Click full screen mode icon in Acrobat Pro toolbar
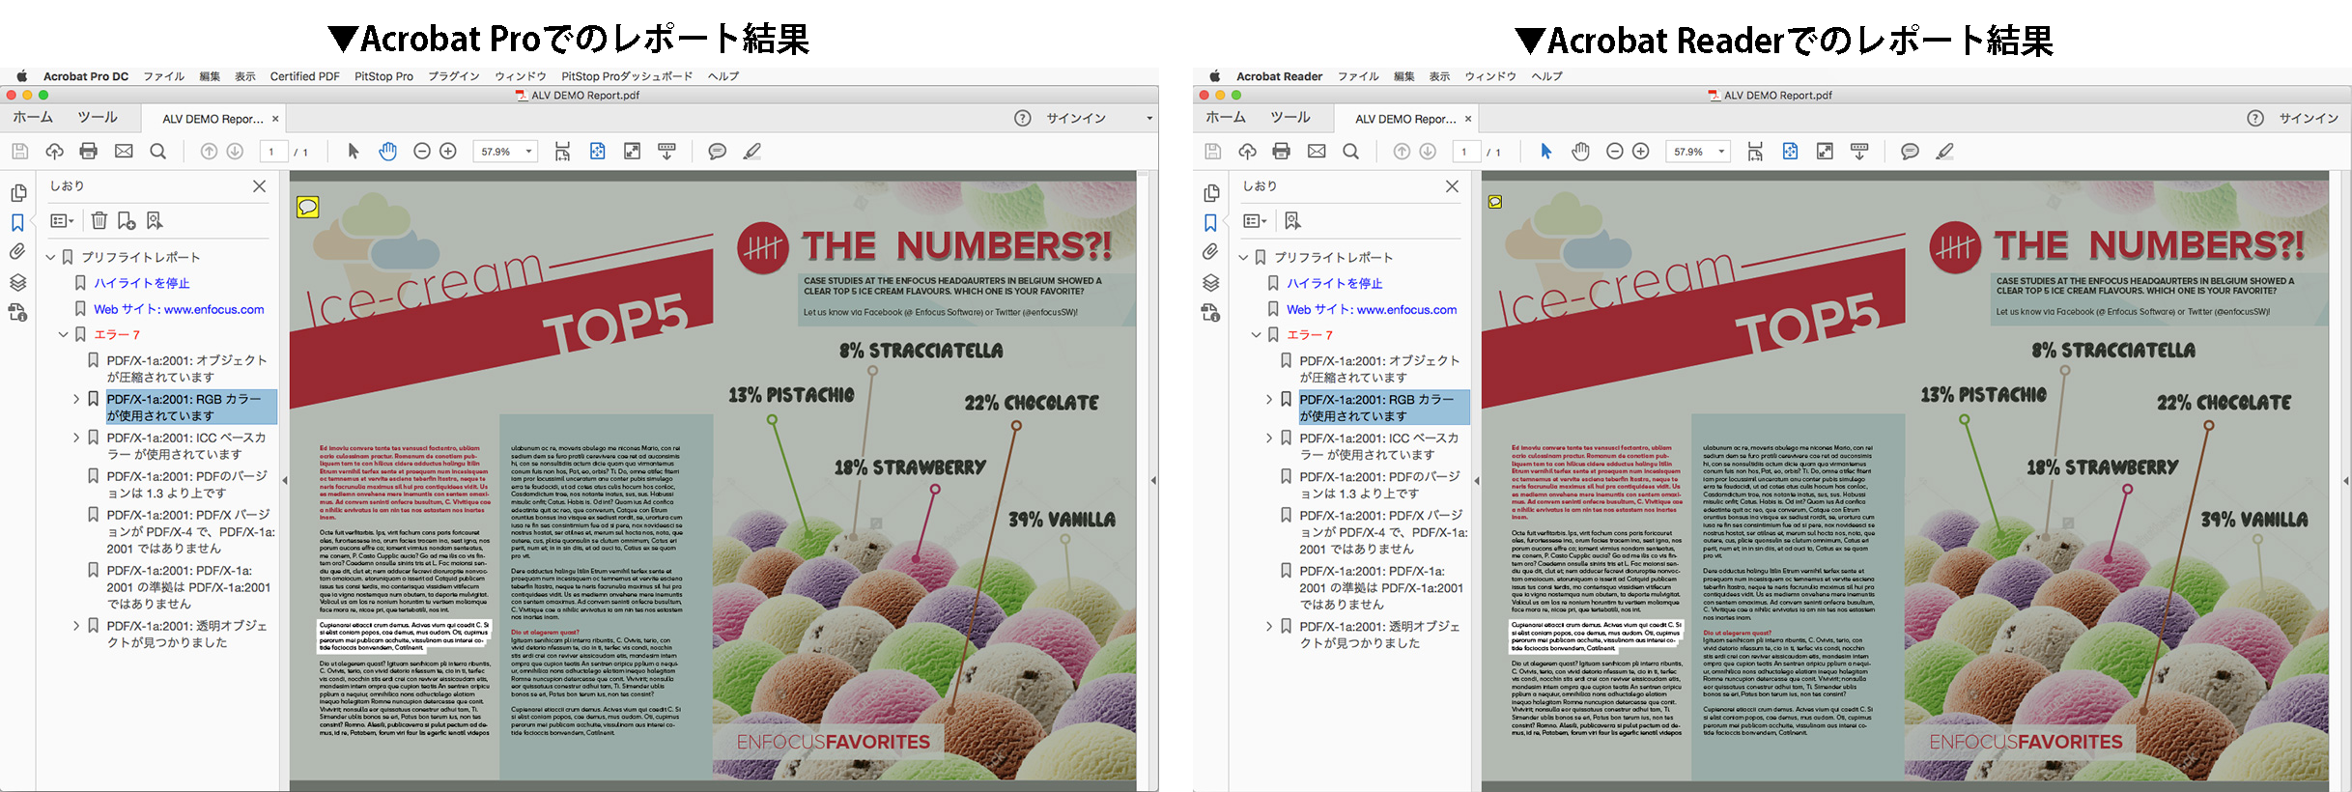2352x792 pixels. coord(632,151)
